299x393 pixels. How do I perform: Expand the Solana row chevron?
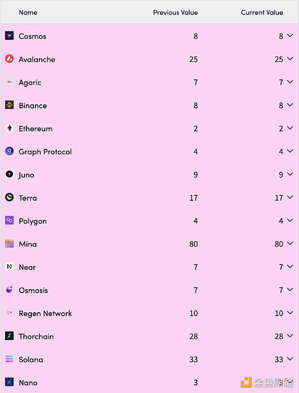(290, 359)
